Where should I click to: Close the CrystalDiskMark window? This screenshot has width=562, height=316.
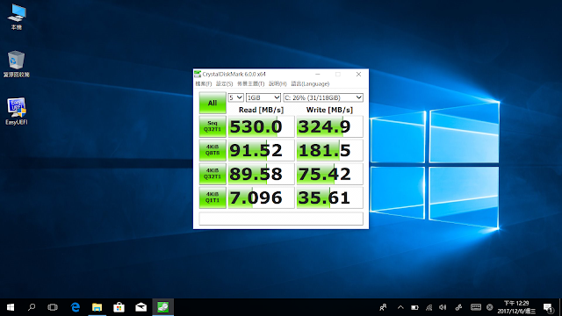(x=358, y=74)
